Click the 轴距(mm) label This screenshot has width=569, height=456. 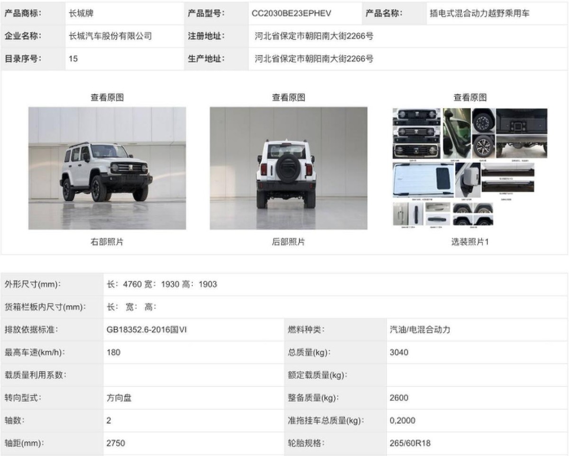25,444
